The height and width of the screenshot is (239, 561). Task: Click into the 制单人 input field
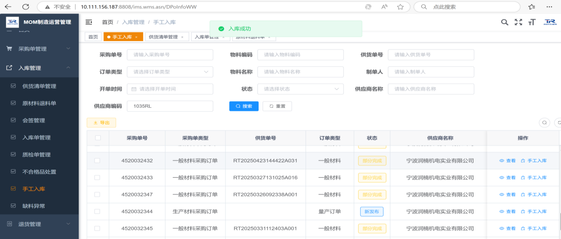pos(431,72)
